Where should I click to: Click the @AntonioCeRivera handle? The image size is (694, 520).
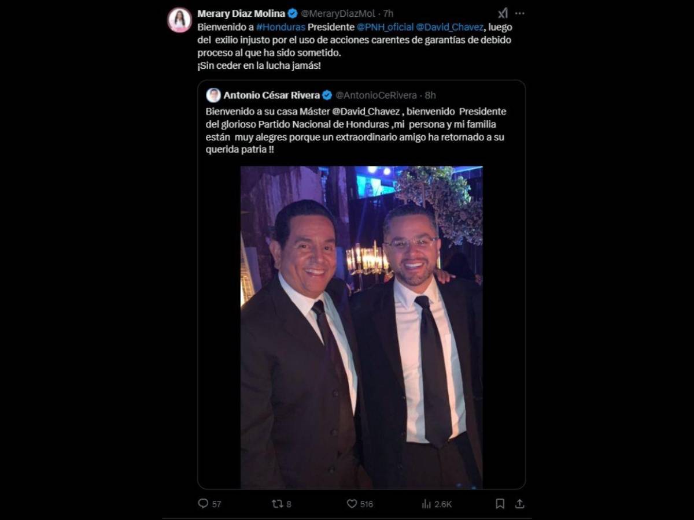coord(376,95)
